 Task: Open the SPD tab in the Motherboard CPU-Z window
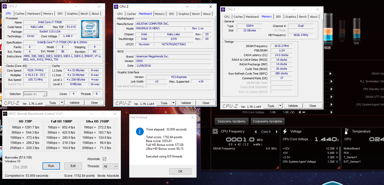(x=172, y=14)
